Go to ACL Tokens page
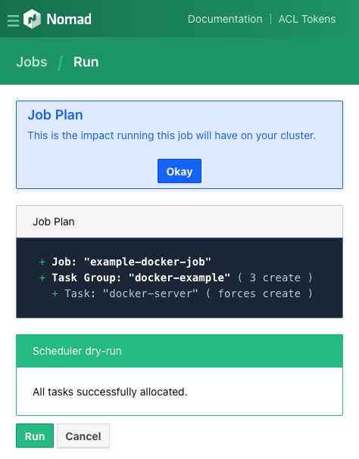Viewport: 359px width, 459px height. point(307,19)
